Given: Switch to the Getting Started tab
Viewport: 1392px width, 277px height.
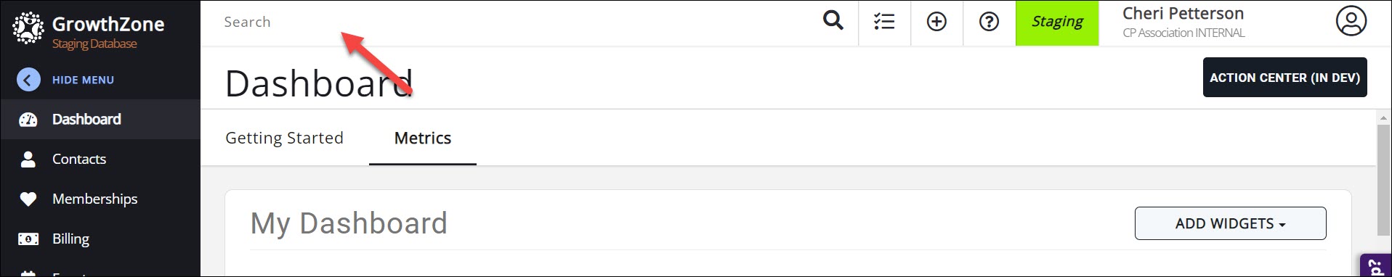Looking at the screenshot, I should point(284,138).
